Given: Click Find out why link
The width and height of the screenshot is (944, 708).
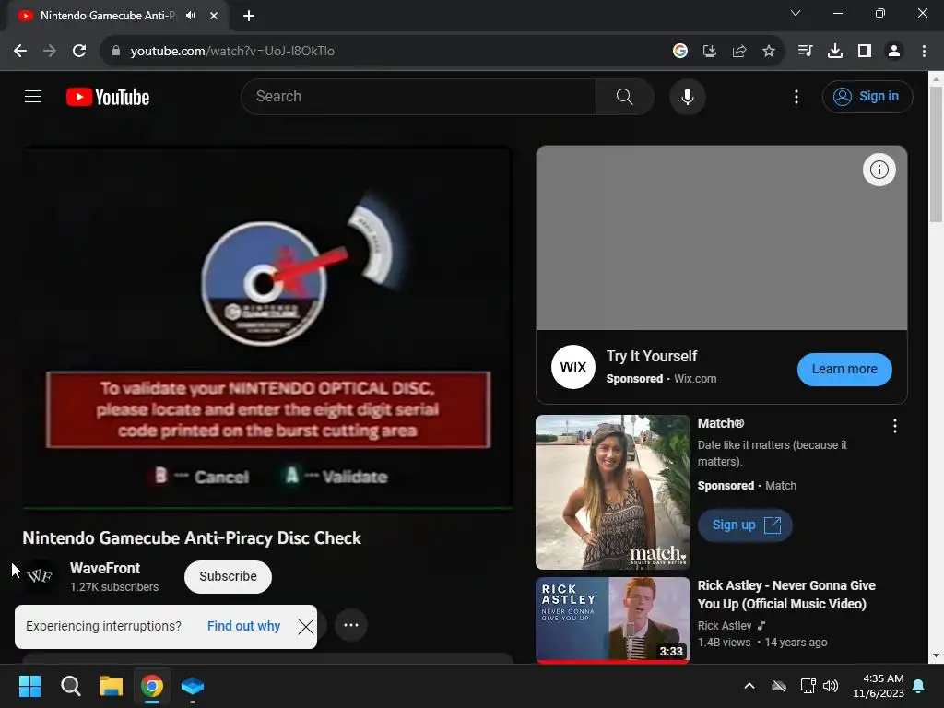Looking at the screenshot, I should pos(243,626).
